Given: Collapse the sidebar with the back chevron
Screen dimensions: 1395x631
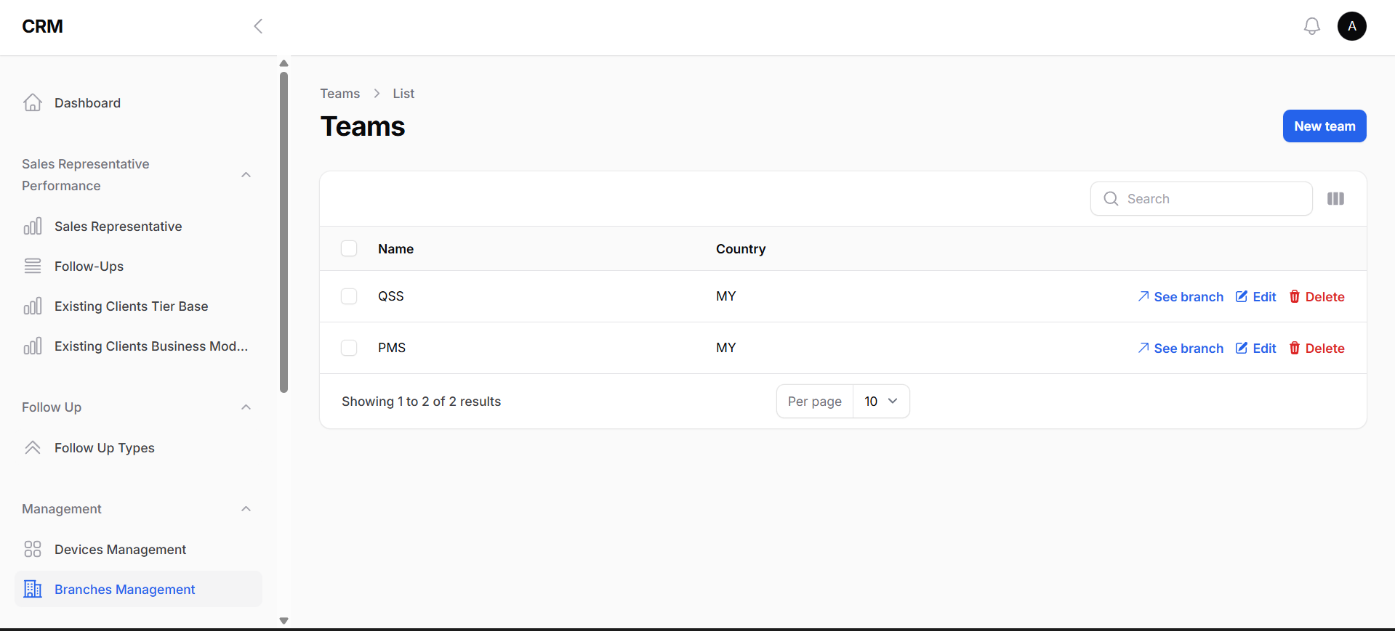Looking at the screenshot, I should point(258,25).
